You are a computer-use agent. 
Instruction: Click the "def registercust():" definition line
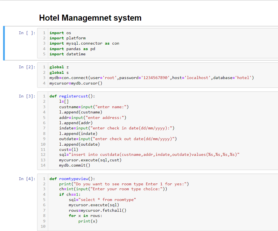pos(72,96)
